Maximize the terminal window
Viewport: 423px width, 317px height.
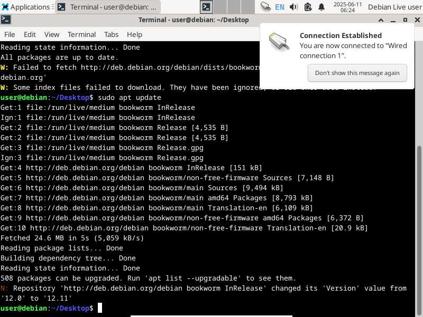[x=405, y=20]
